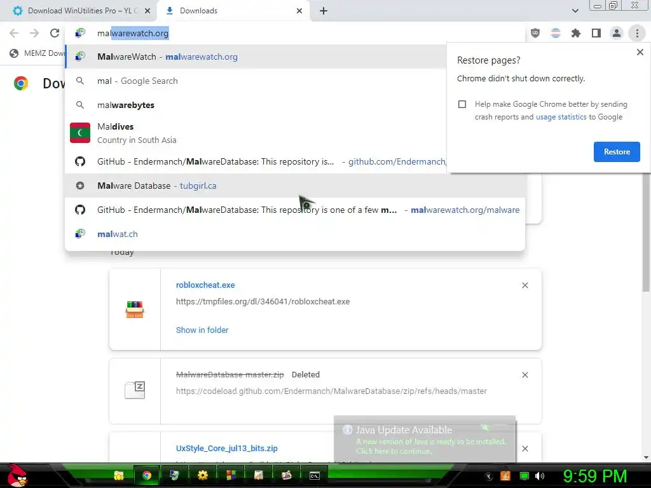Click the shield computer taskbar icon
651x488 pixels.
[174, 475]
